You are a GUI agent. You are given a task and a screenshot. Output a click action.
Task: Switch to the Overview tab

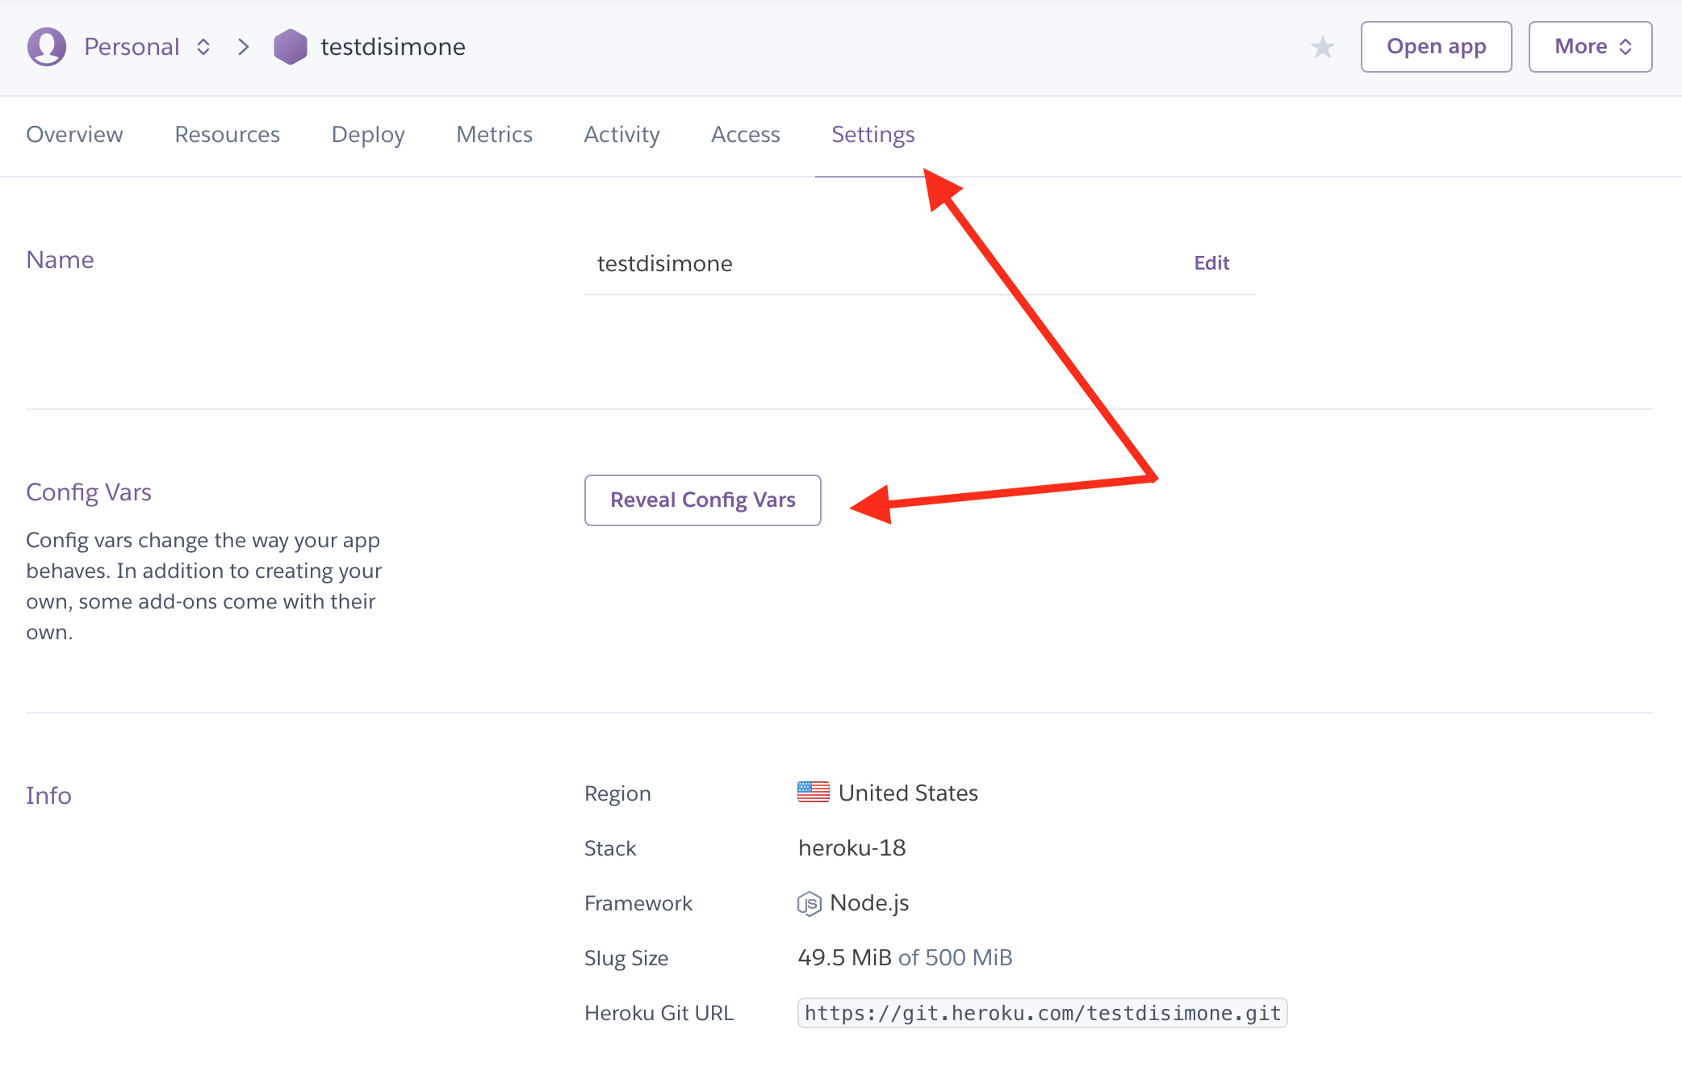[x=74, y=134]
